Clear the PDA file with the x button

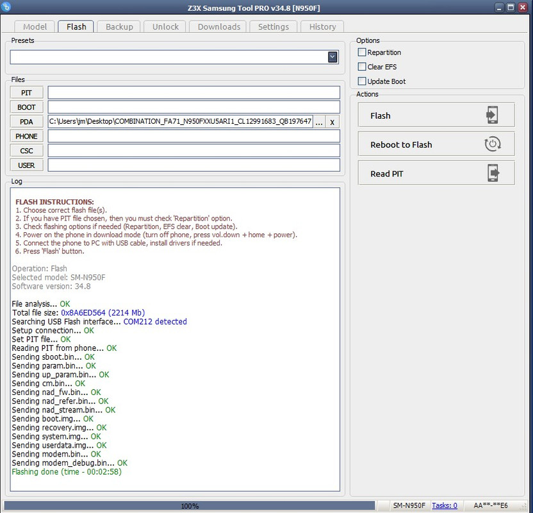click(x=332, y=122)
